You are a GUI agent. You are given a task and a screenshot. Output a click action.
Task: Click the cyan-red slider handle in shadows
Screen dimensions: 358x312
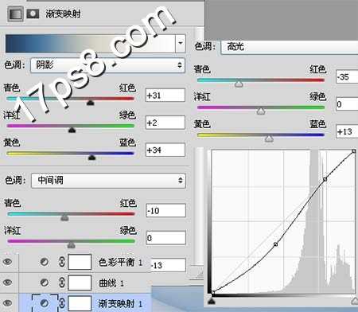(x=91, y=103)
